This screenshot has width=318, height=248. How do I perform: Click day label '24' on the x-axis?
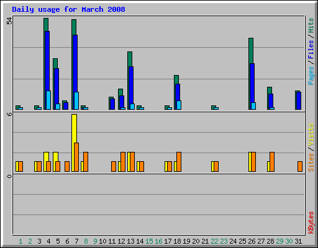pyautogui.click(x=233, y=241)
